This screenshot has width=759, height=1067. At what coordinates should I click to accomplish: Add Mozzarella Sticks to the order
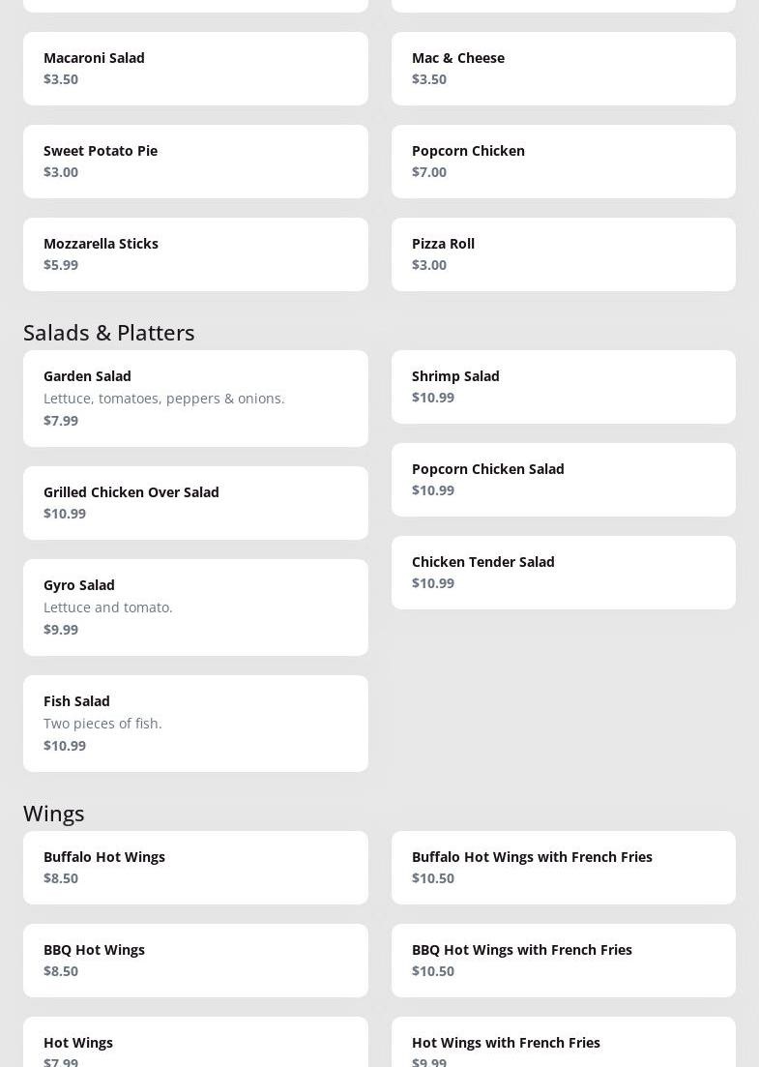[x=195, y=254]
